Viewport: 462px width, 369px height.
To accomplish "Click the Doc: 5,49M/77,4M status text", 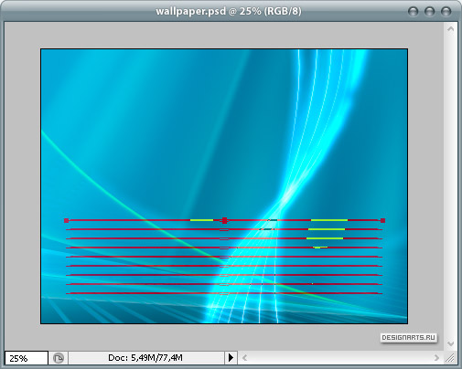I will tap(145, 358).
